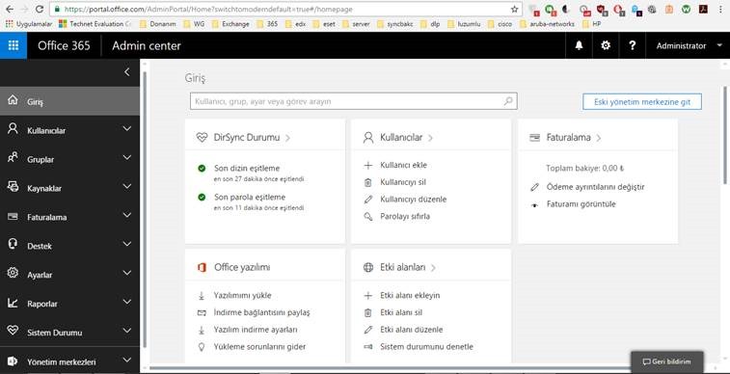Click Ödeme ayrıntılarını değiştir link
The height and width of the screenshot is (374, 730).
(595, 187)
